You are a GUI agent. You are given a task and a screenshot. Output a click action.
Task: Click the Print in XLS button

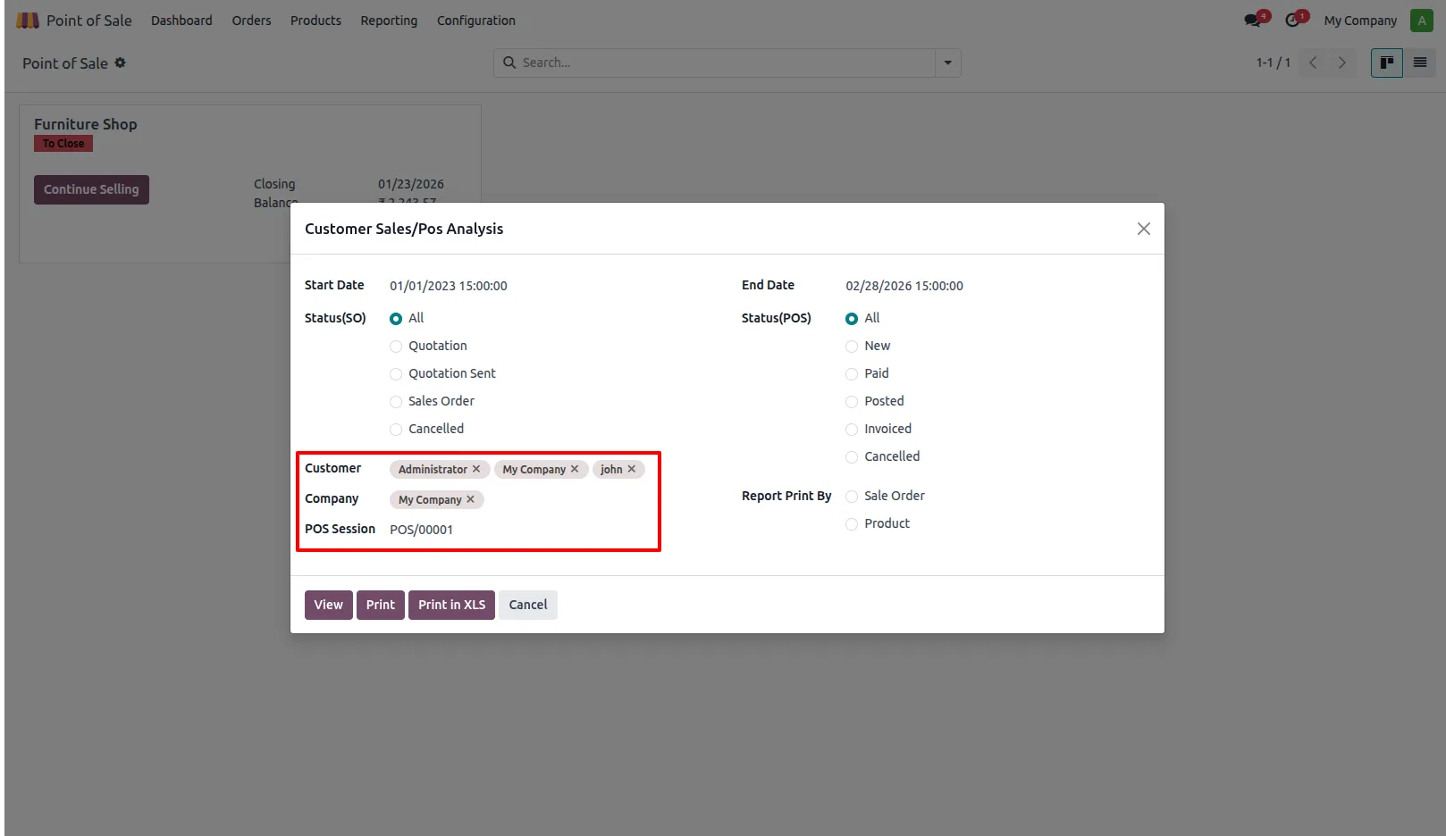point(451,605)
